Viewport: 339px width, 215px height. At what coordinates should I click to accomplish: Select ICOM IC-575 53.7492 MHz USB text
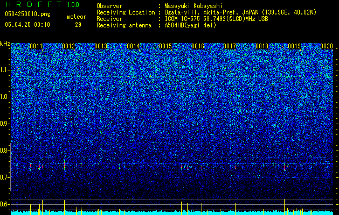[x=216, y=19]
